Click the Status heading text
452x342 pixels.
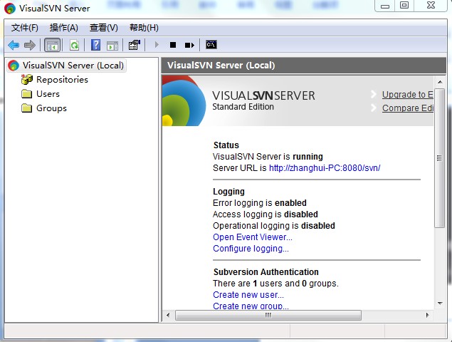click(226, 145)
